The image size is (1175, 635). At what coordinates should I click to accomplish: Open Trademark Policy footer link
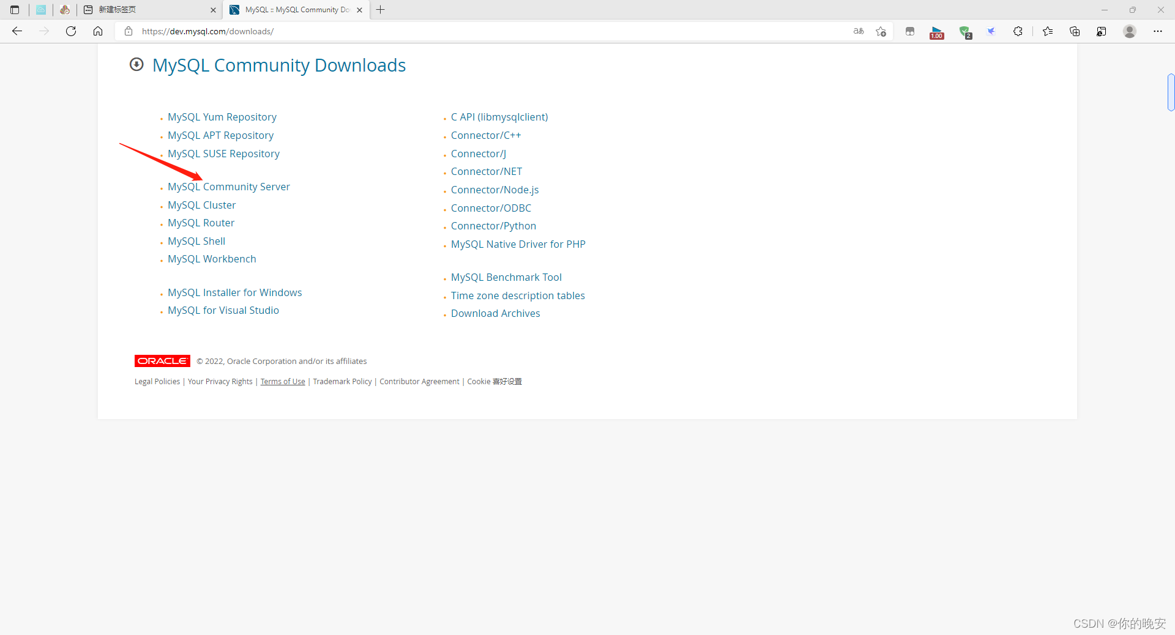click(x=342, y=381)
